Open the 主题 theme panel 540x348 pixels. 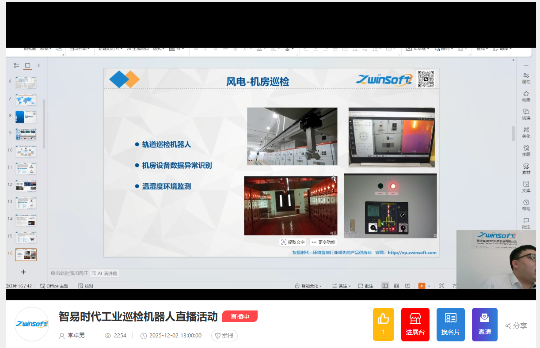coord(526,150)
